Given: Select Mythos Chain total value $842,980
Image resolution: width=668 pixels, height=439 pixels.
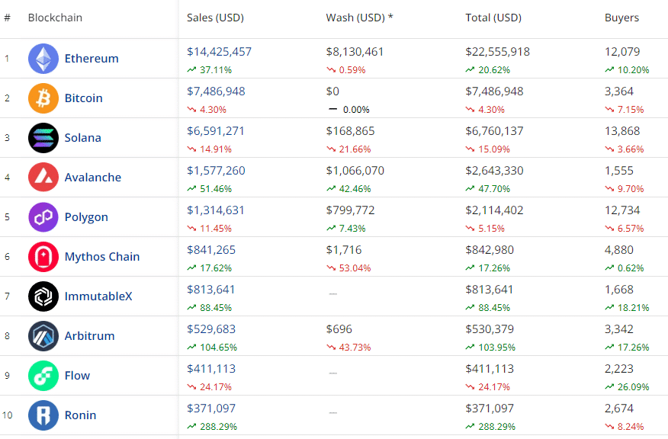Looking at the screenshot, I should [x=490, y=249].
